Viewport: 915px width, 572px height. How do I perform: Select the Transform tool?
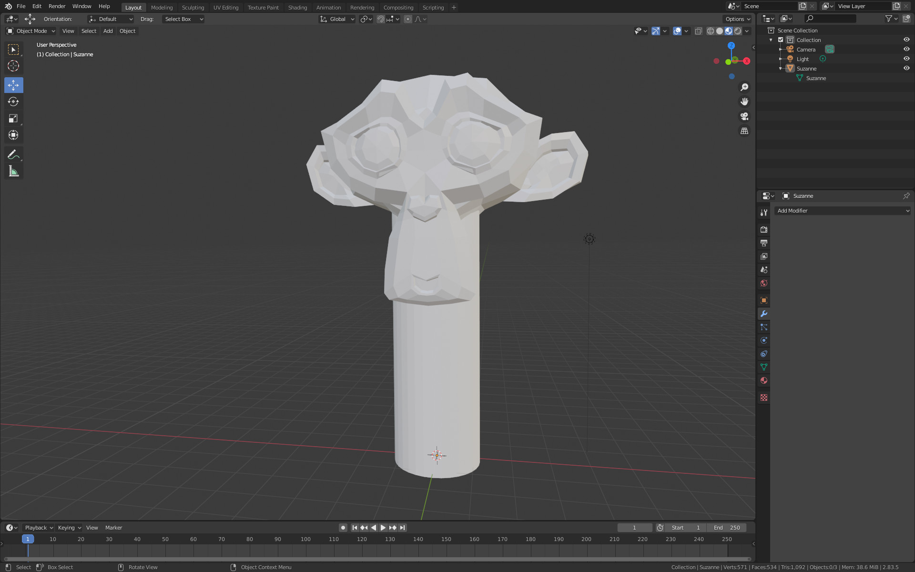[13, 135]
